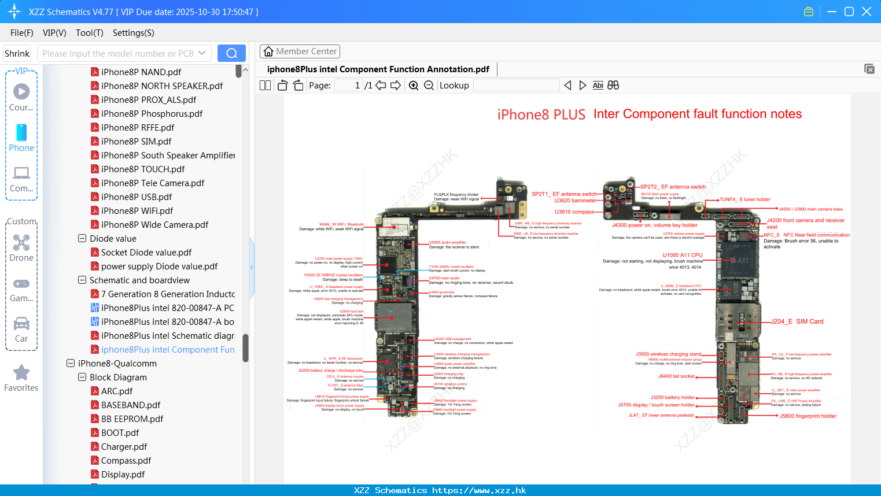Click the tree vertical scrollbar thumb
The image size is (881, 496).
(x=245, y=347)
